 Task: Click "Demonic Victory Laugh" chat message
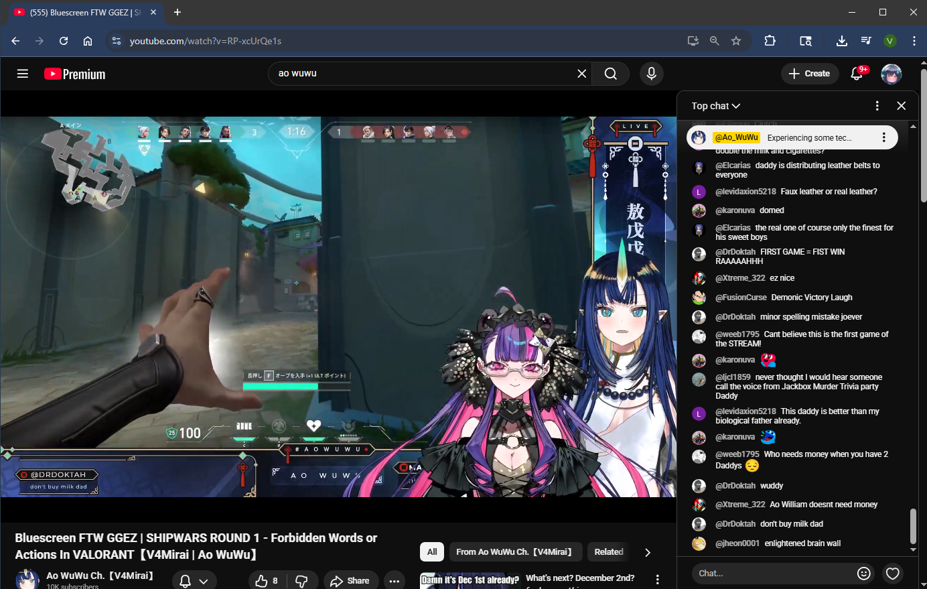click(812, 298)
